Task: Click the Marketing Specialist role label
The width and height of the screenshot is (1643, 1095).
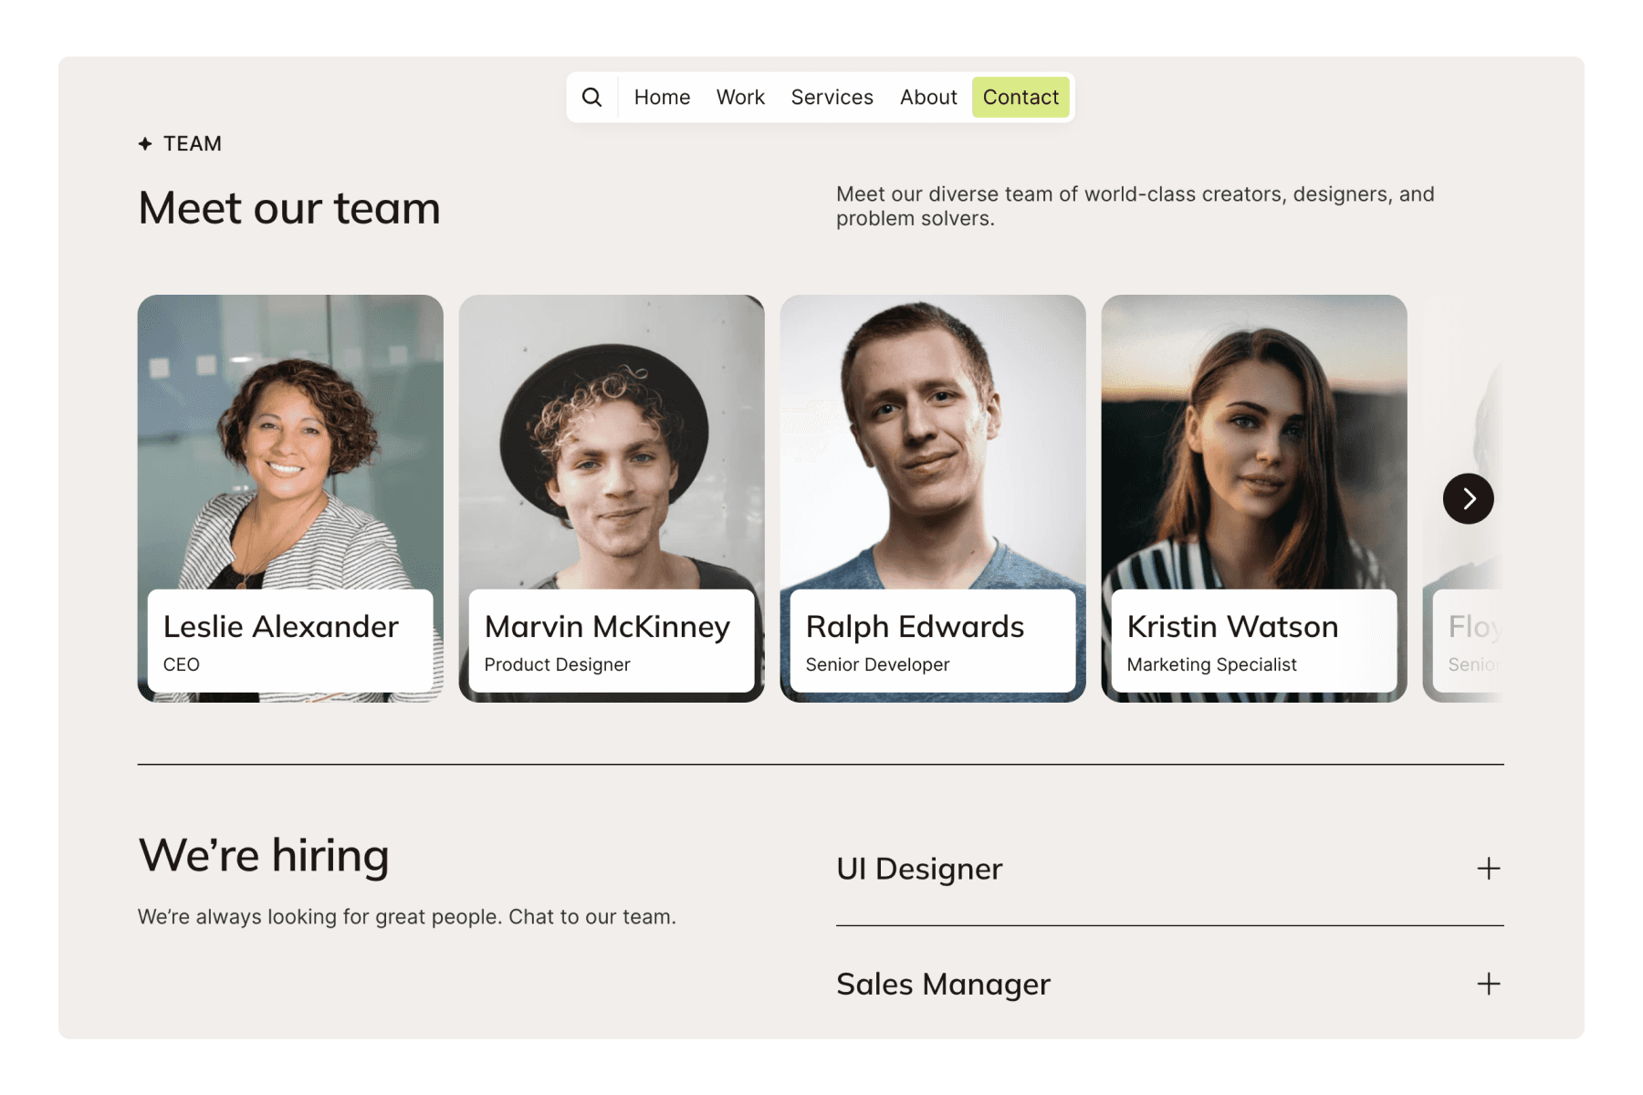Action: 1211,665
